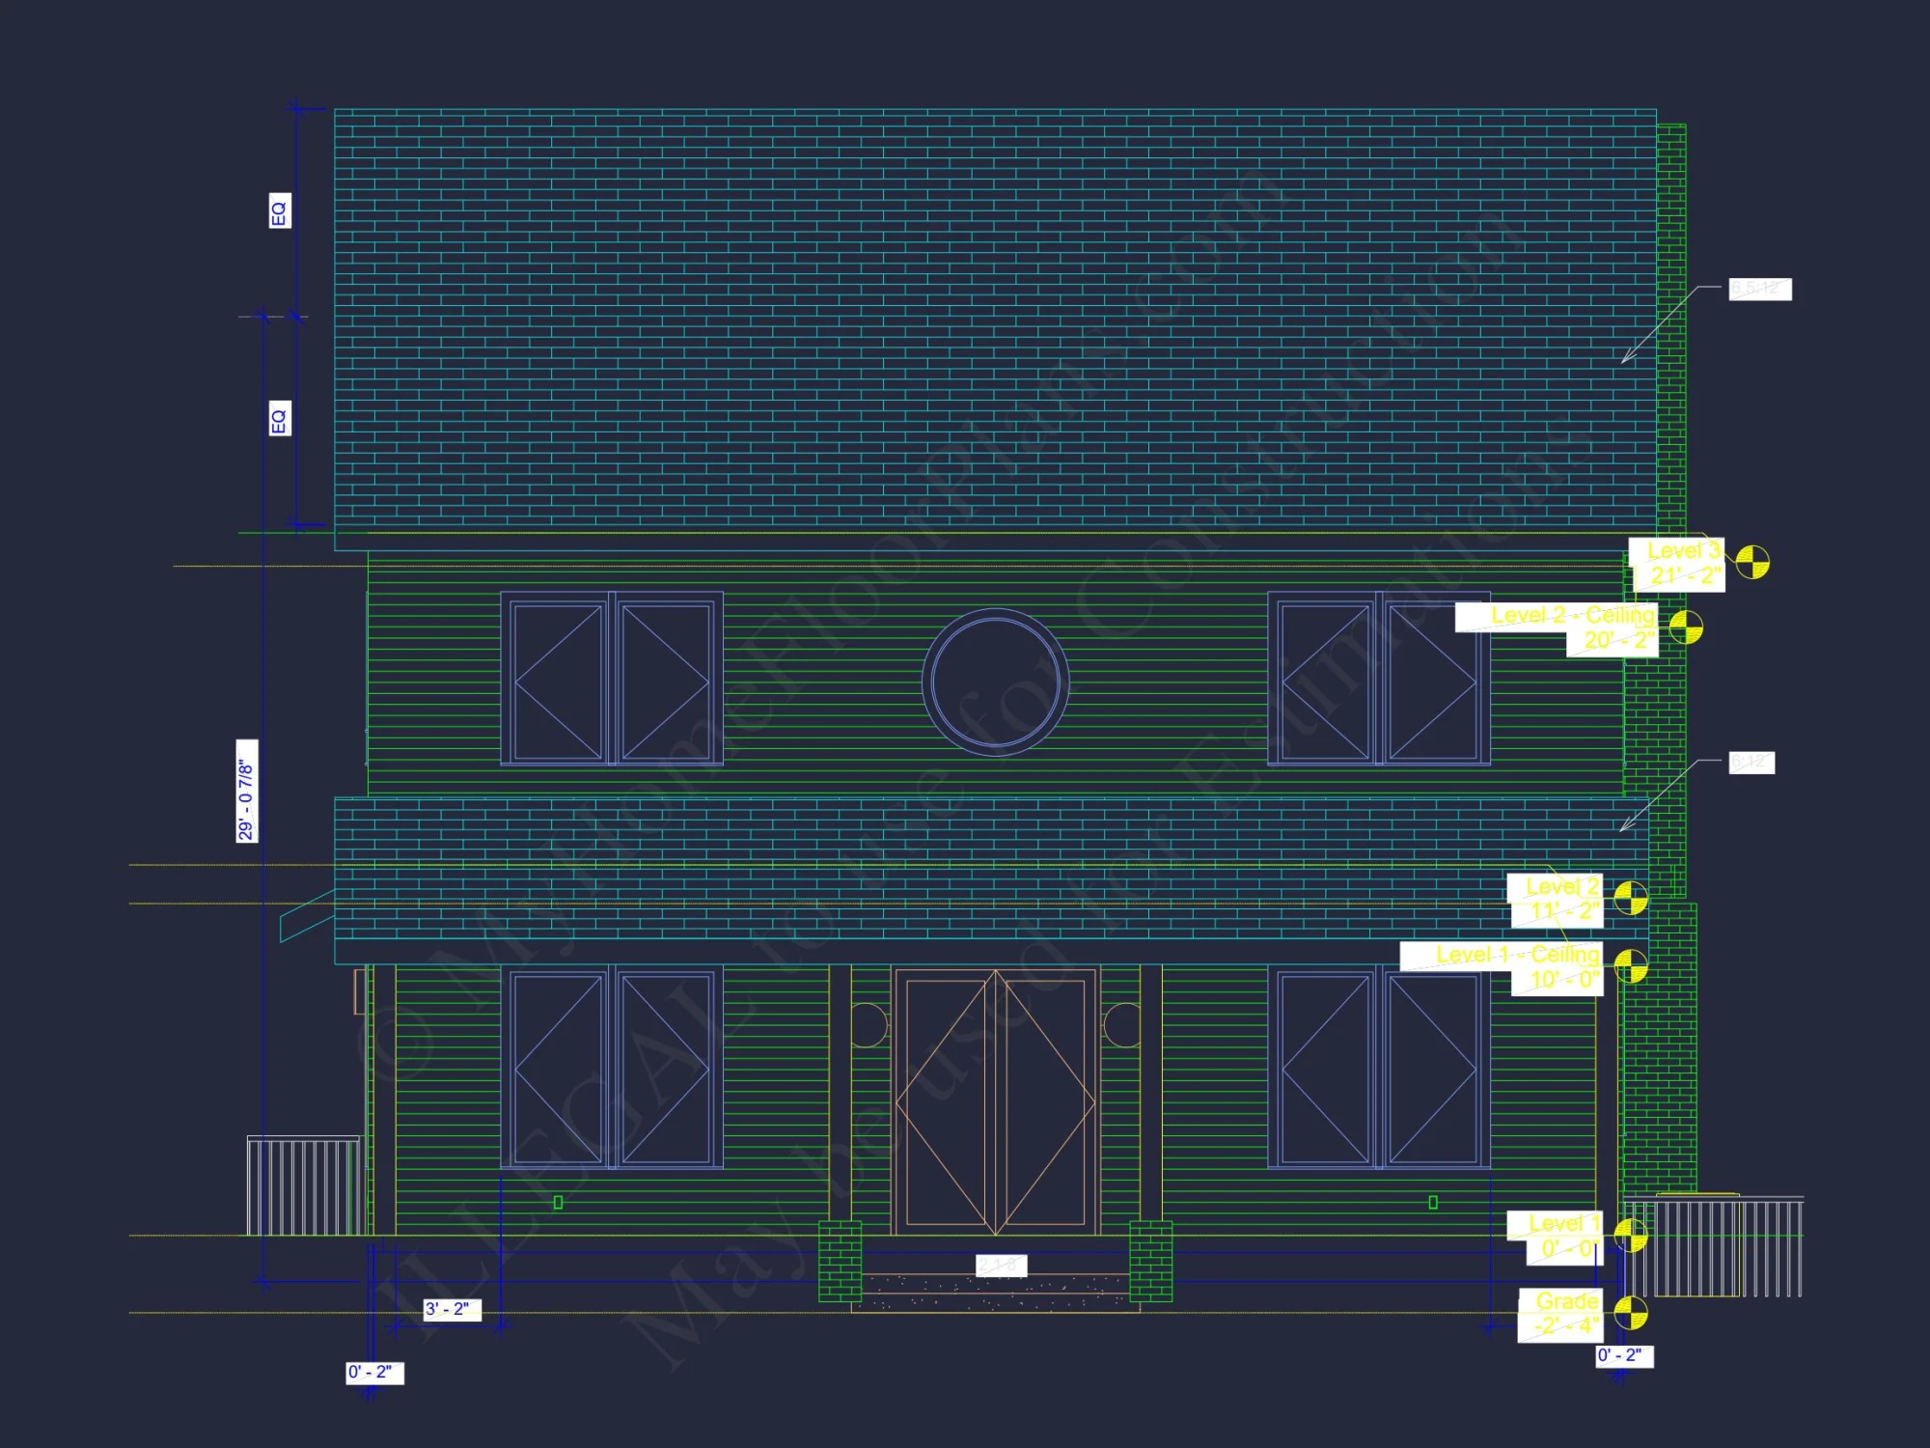Select the upper EQ dimension text
Image resolution: width=1930 pixels, height=1448 pixels.
tap(278, 210)
